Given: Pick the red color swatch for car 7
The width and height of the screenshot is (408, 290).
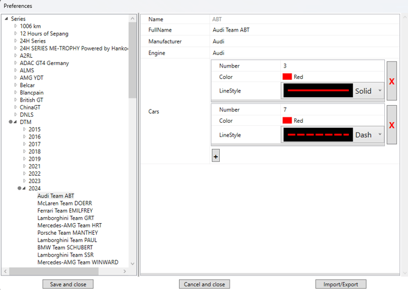Looking at the screenshot, I should tap(287, 120).
